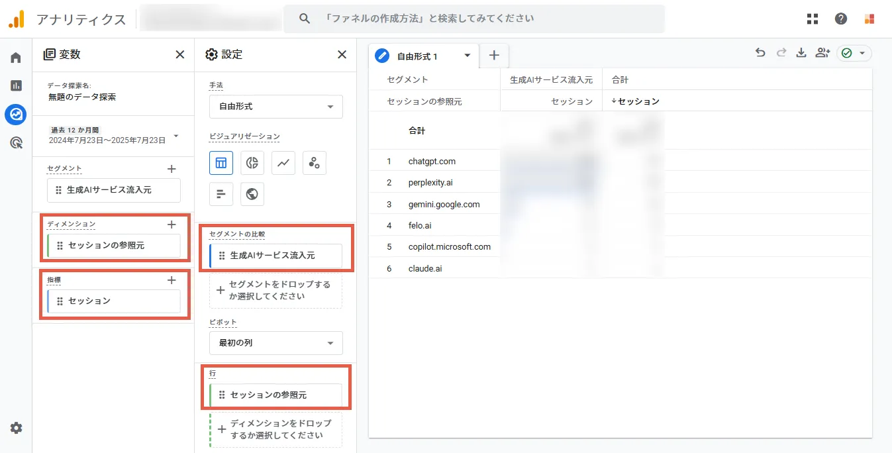Select the セッションの参照元 dimension chip in 変数
The image size is (892, 453).
(x=114, y=246)
